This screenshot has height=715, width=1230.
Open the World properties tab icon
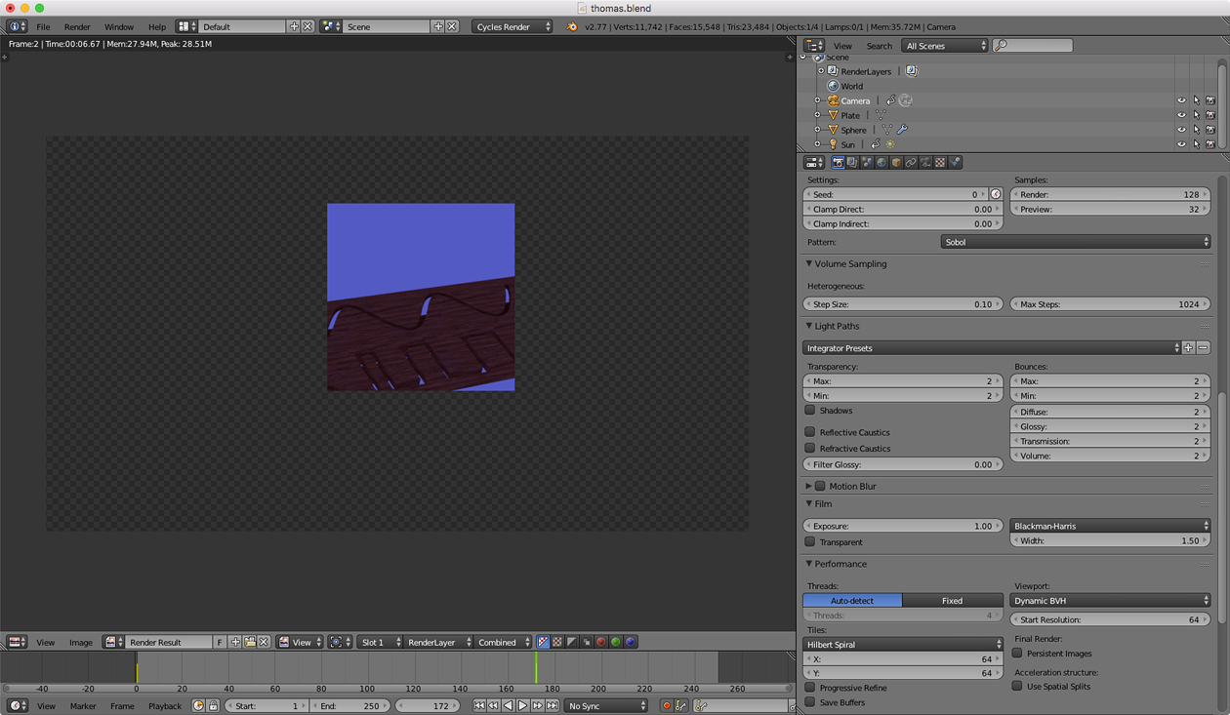point(881,163)
